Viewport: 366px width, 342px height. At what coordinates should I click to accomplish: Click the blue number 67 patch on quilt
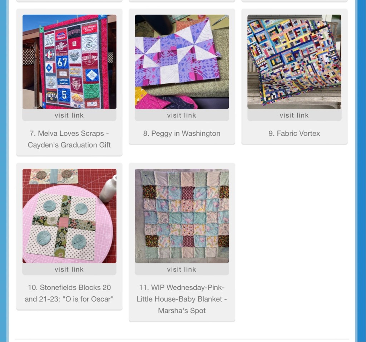tap(62, 62)
